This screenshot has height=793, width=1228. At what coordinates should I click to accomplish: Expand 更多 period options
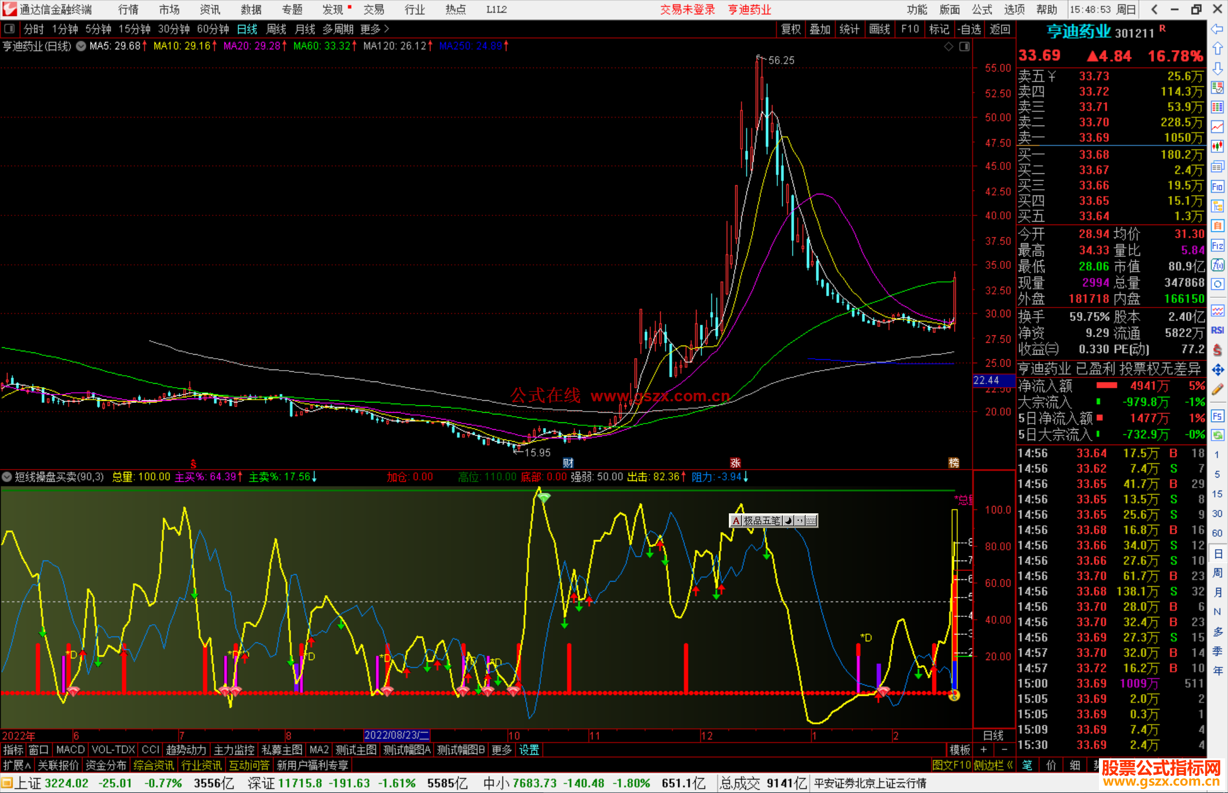coord(375,29)
